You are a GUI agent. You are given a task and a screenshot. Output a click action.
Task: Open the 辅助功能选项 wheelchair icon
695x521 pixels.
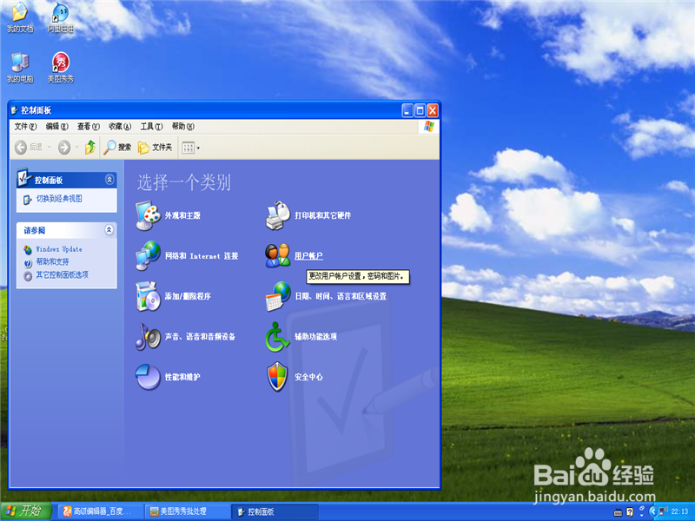(x=277, y=336)
